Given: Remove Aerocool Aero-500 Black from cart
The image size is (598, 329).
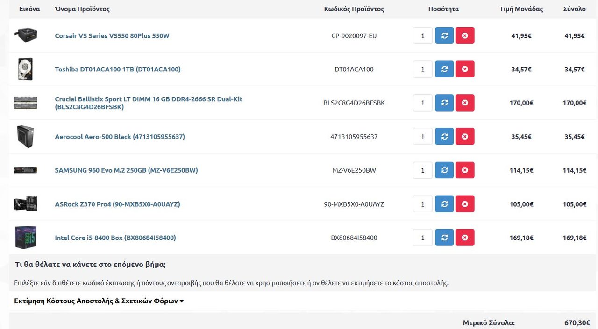Looking at the screenshot, I should coord(465,137).
